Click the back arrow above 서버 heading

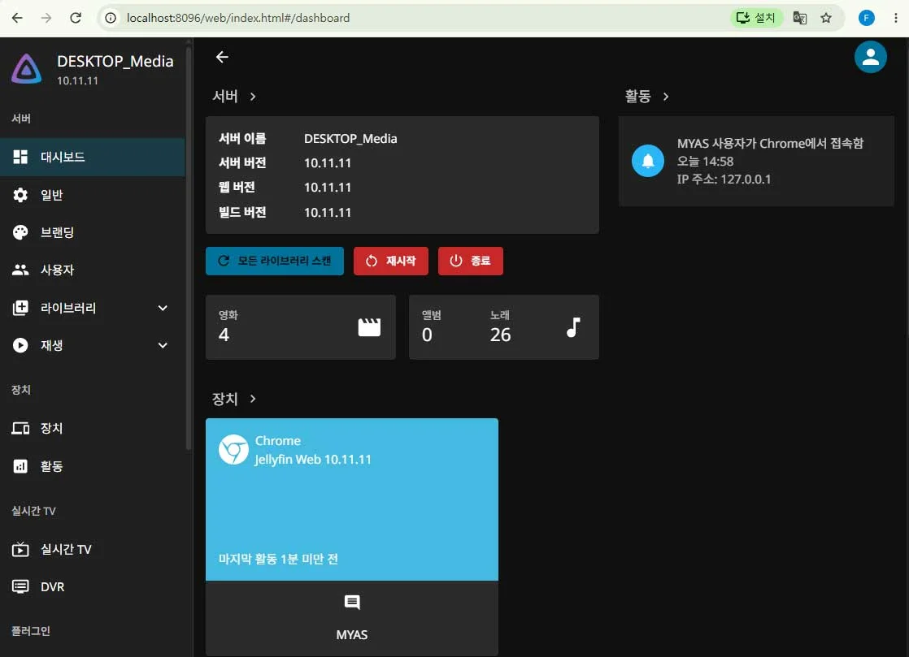click(222, 57)
